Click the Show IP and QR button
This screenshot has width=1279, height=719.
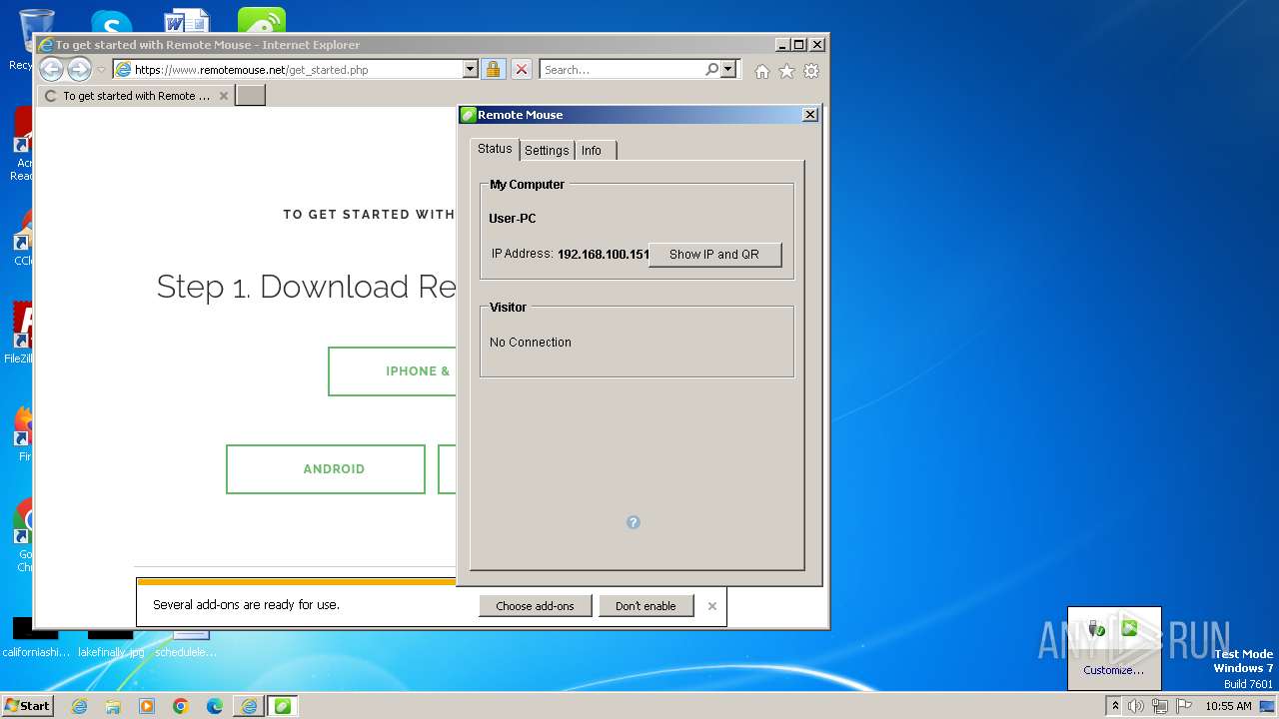click(x=714, y=254)
